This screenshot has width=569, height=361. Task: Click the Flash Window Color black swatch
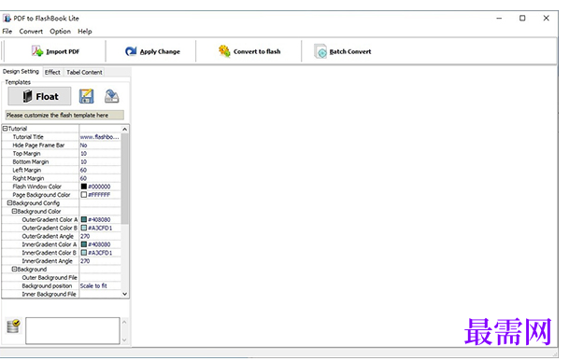pyautogui.click(x=84, y=187)
